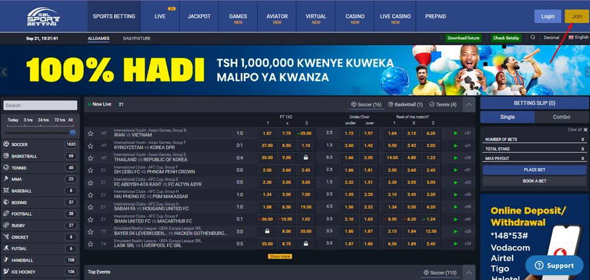Click the football icon in sidebar

(6, 214)
